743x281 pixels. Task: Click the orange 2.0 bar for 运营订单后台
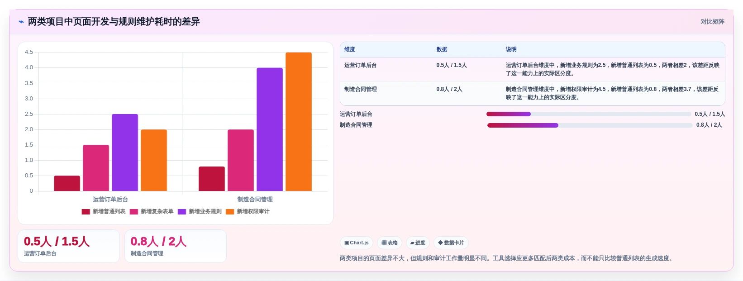(154, 160)
